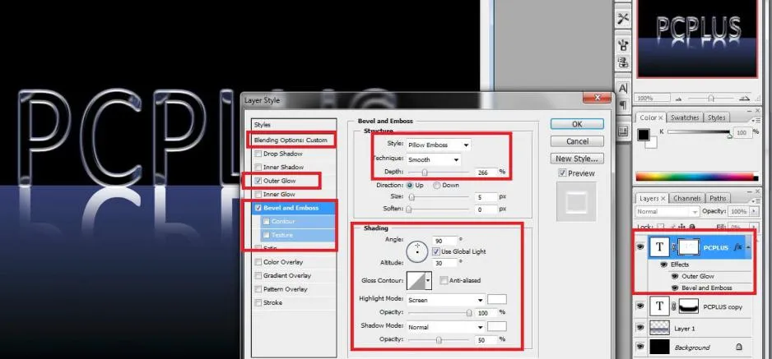Image resolution: width=772 pixels, height=359 pixels.
Task: Enable the Gradient Overlay checkbox
Action: tap(258, 275)
